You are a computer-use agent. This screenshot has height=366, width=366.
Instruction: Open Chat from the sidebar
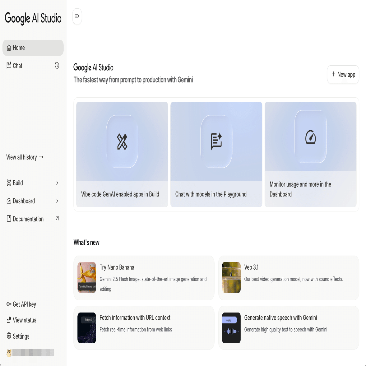[x=18, y=66]
